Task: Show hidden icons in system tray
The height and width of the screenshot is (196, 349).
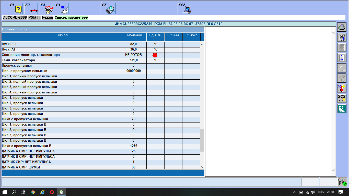Action: click(295, 192)
